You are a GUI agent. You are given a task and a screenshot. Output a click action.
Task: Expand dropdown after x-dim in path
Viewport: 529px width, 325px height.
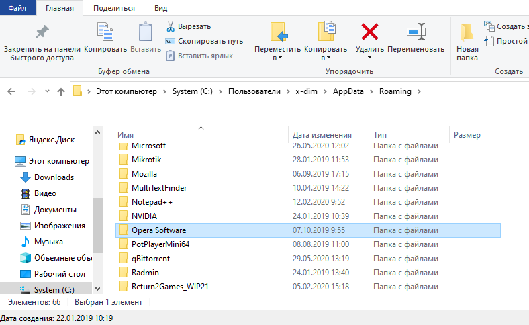coord(325,91)
